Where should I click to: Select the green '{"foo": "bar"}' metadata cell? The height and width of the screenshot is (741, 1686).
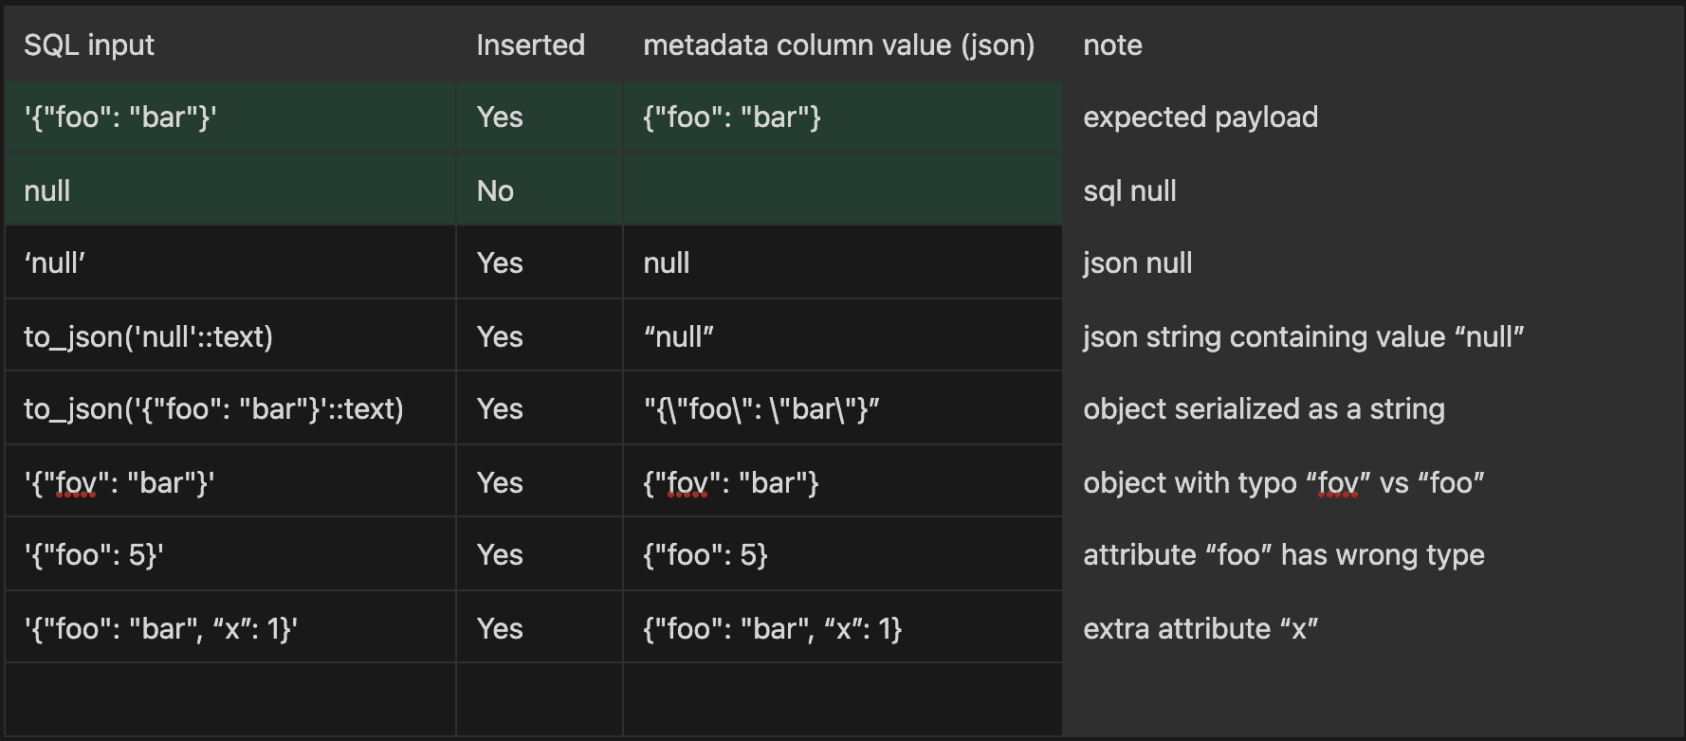pos(732,117)
